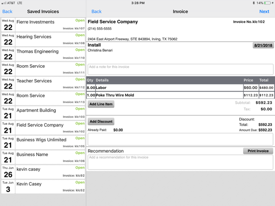Click the battery icon in status bar
This screenshot has width=275, height=206.
click(x=268, y=3)
